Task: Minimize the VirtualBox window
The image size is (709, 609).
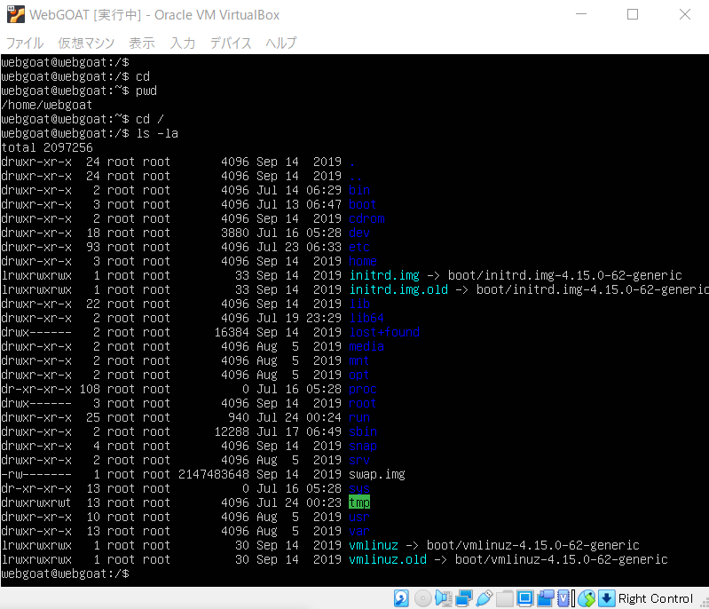Action: (581, 14)
